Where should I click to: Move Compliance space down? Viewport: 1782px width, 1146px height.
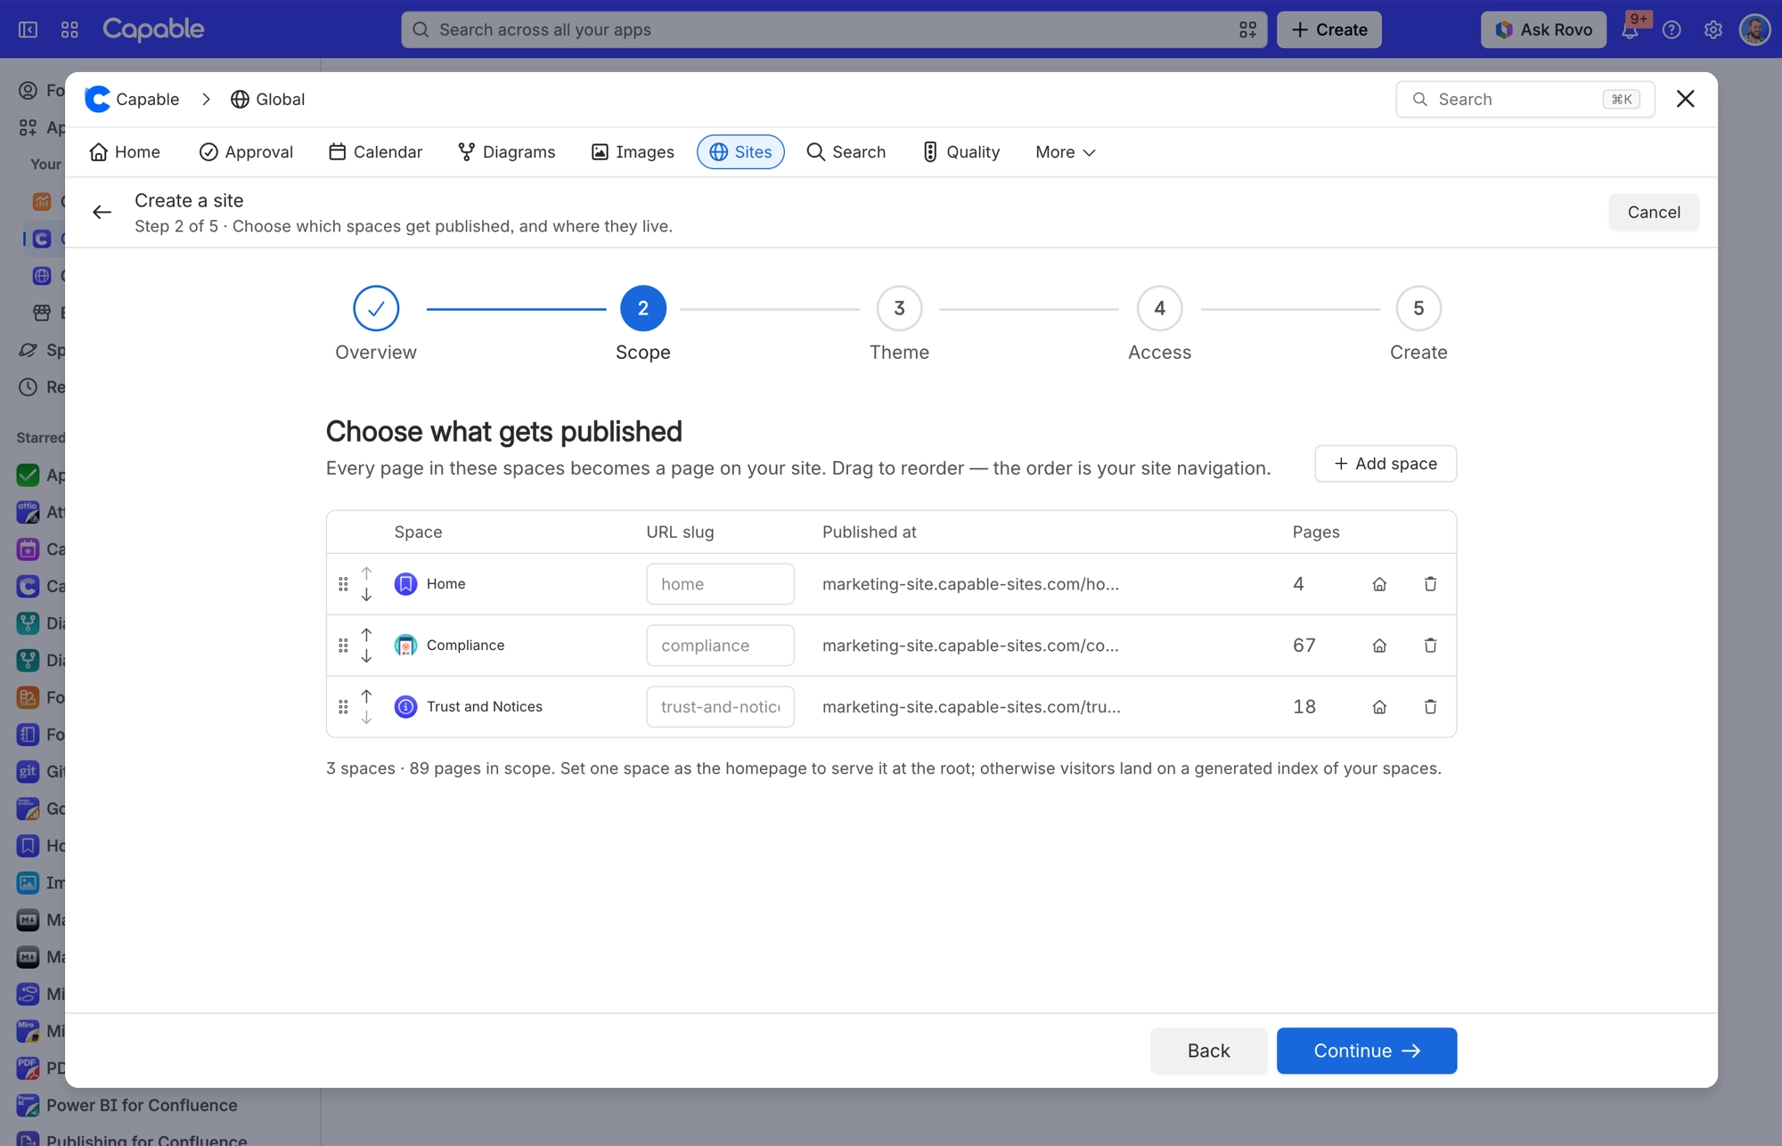coord(366,656)
